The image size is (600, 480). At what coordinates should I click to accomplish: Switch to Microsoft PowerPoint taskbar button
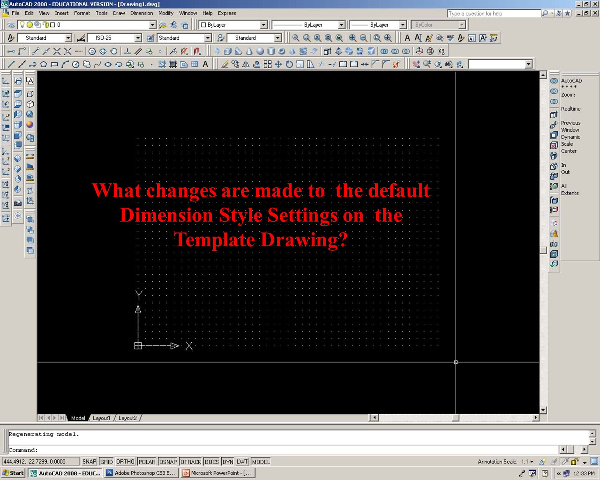pyautogui.click(x=218, y=473)
